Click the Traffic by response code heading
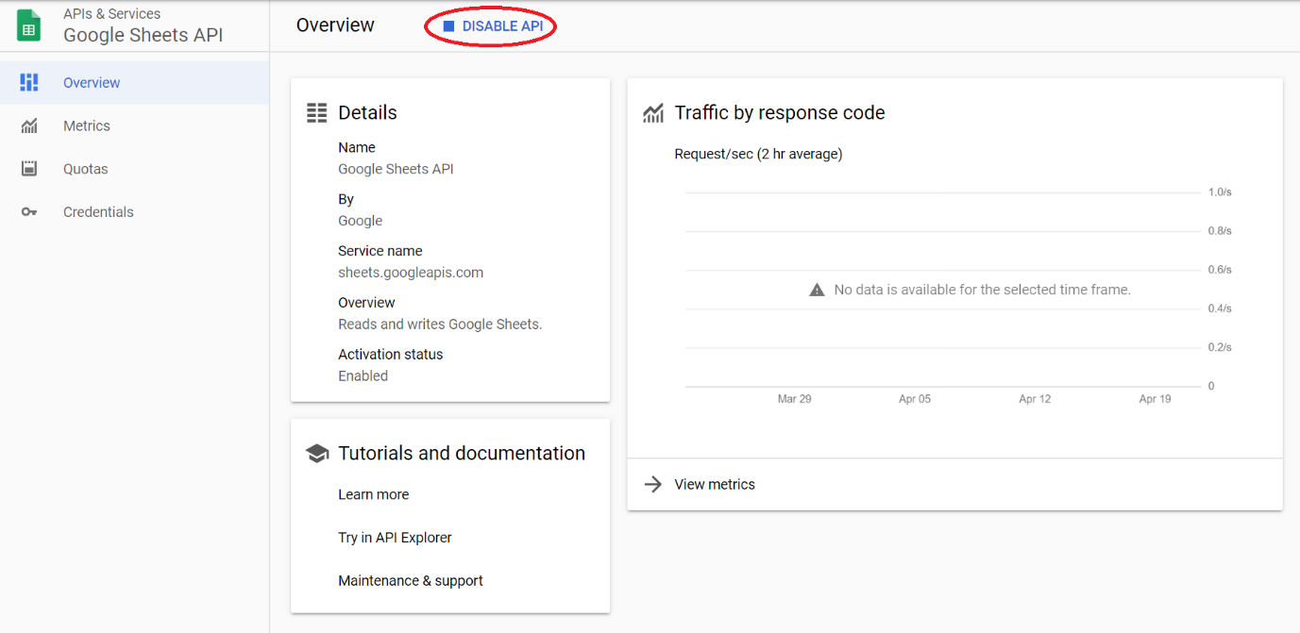The image size is (1300, 633). (x=780, y=112)
